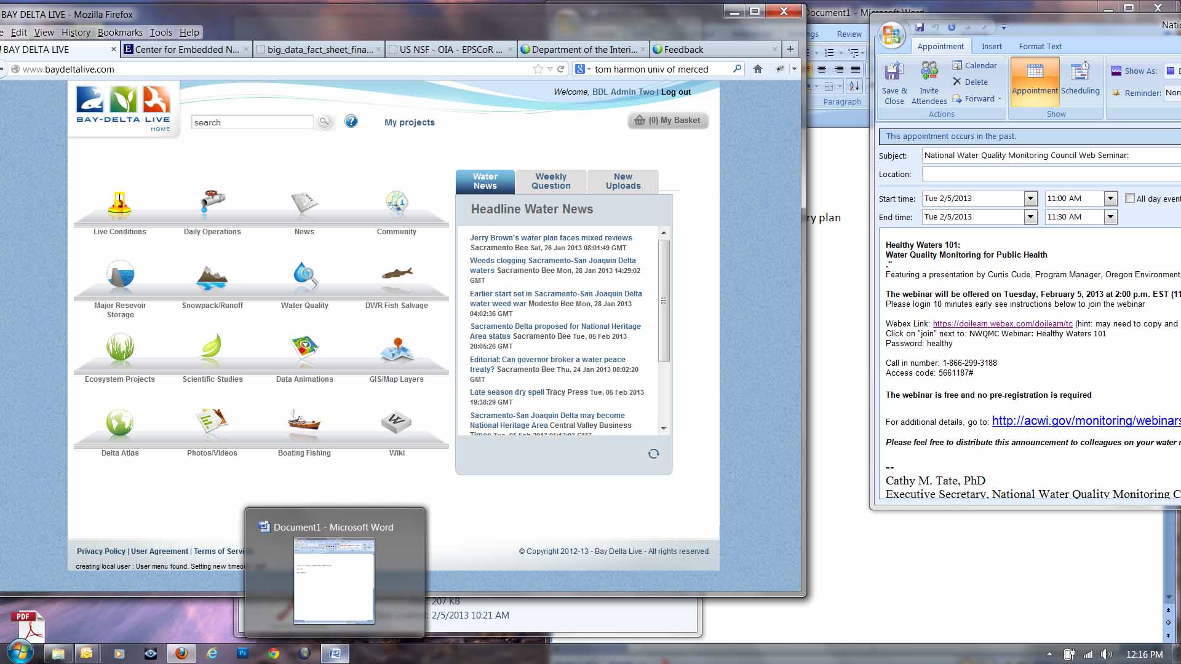Viewport: 1181px width, 664px height.
Task: Toggle the All day event checkbox
Action: [x=1130, y=198]
